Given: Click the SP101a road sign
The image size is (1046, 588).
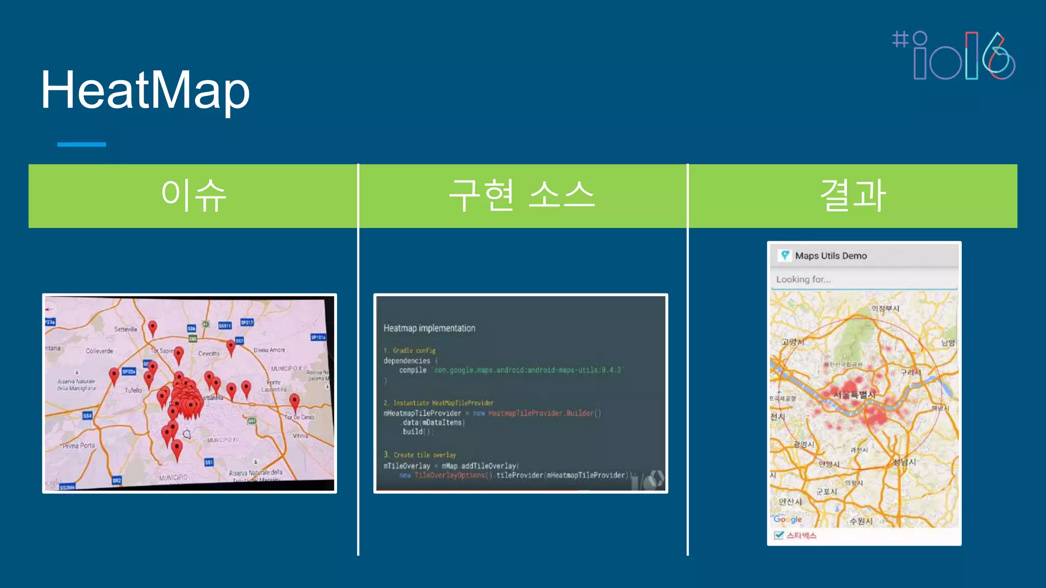Looking at the screenshot, I should [x=318, y=337].
